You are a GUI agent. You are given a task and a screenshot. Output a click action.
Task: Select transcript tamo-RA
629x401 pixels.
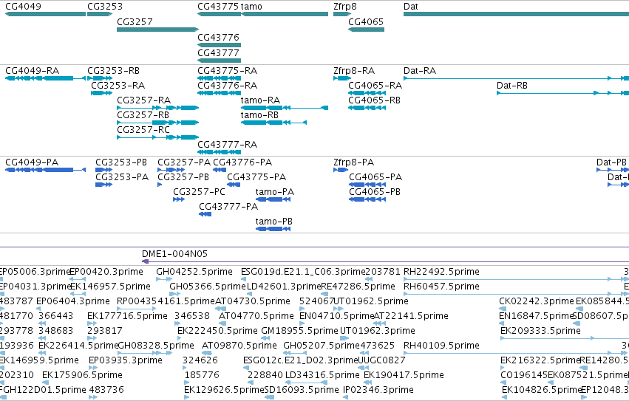click(285, 108)
